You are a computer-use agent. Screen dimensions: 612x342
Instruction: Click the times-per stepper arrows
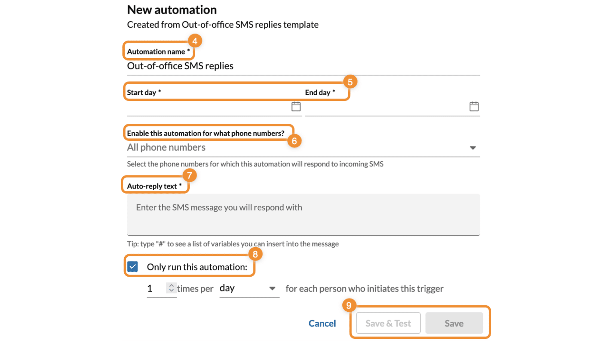point(171,288)
